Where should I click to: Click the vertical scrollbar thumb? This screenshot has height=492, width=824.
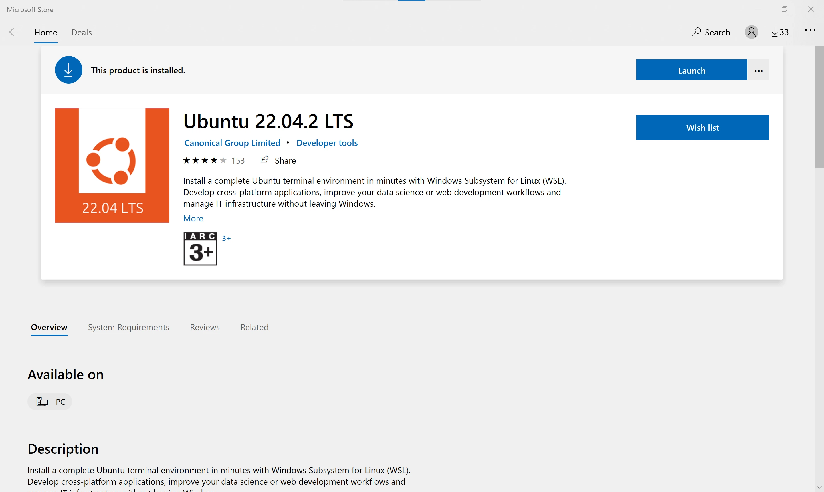[x=819, y=107]
